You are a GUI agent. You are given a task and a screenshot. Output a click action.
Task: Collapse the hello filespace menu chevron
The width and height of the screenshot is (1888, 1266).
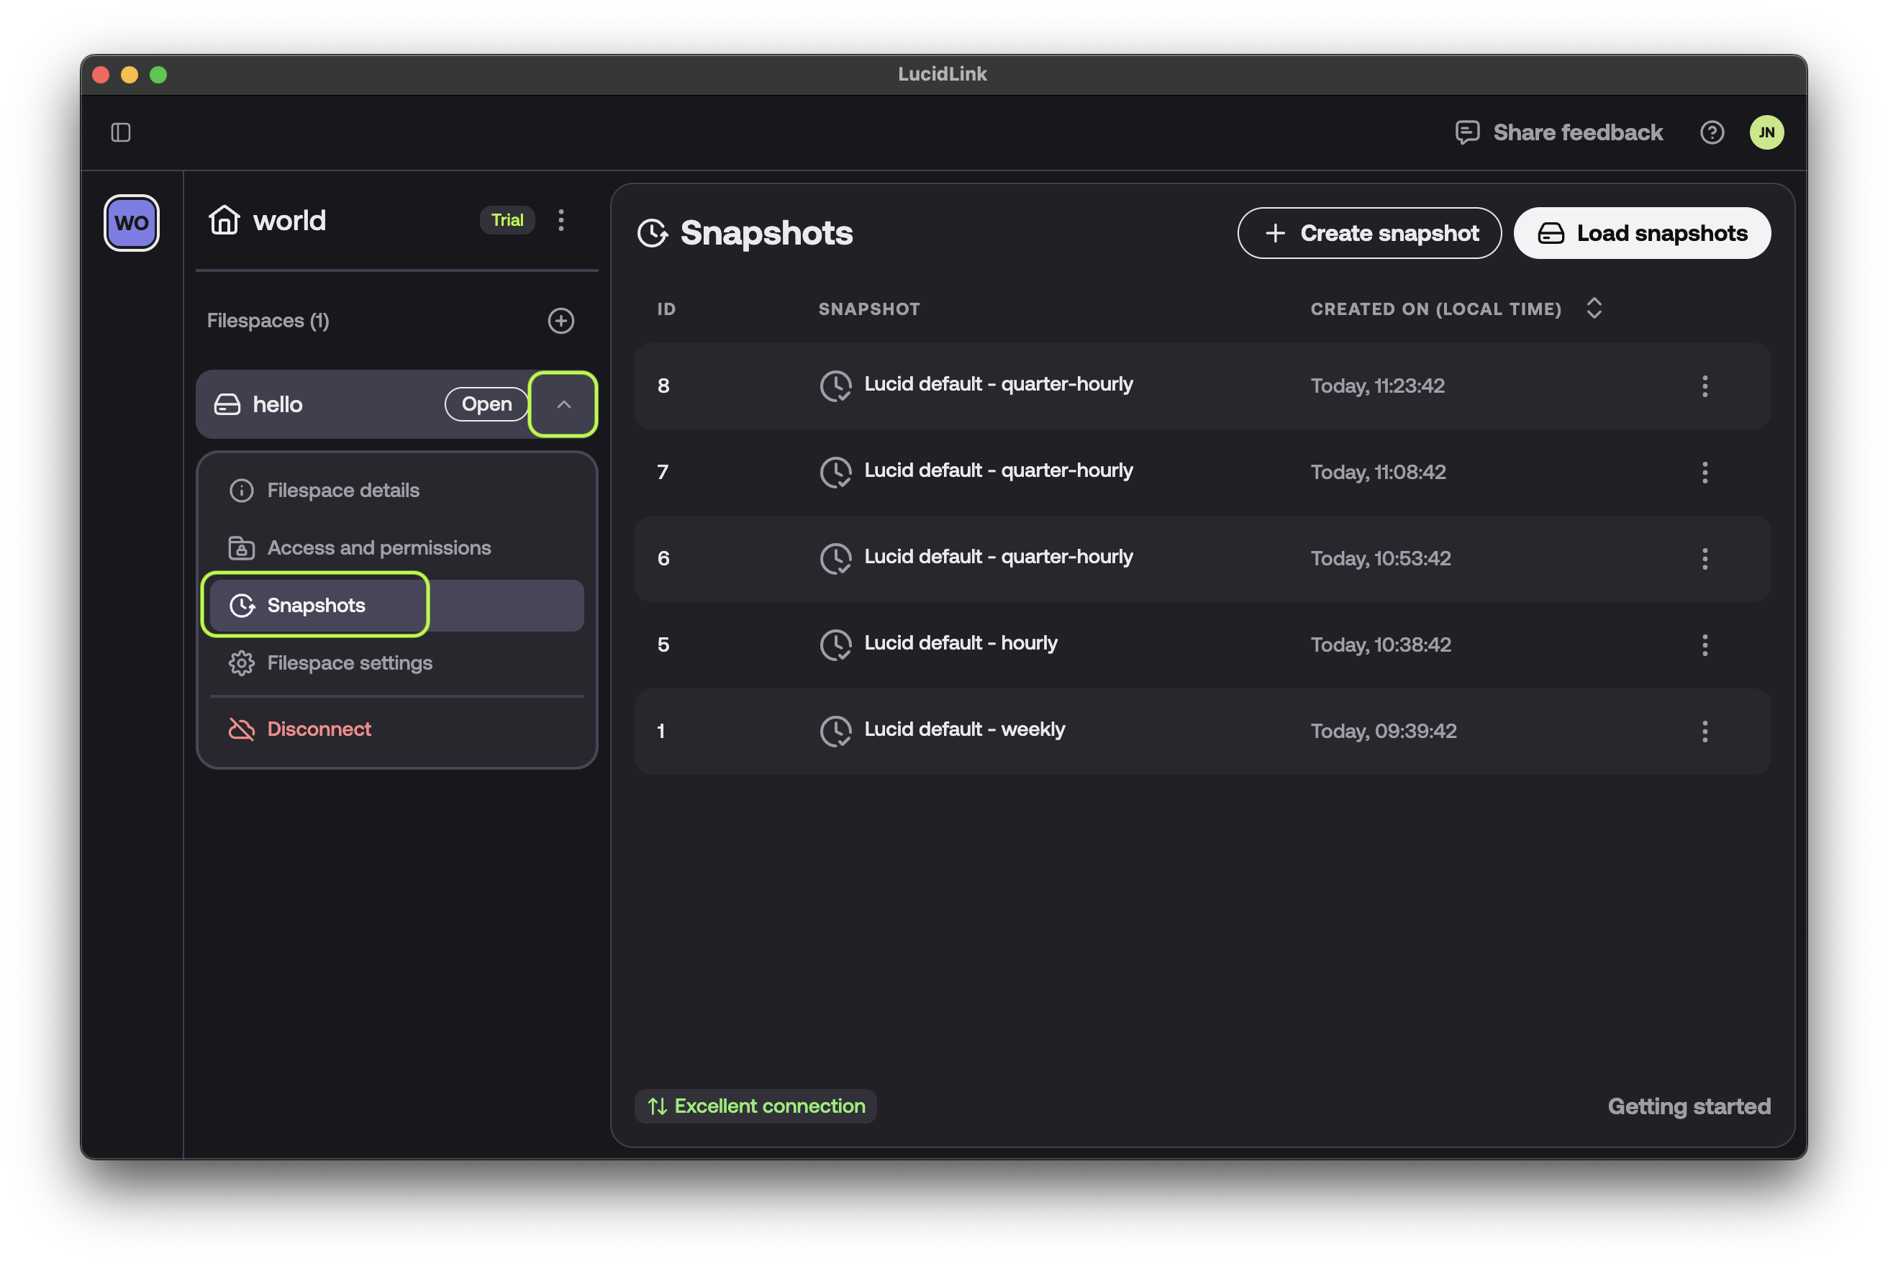(563, 404)
